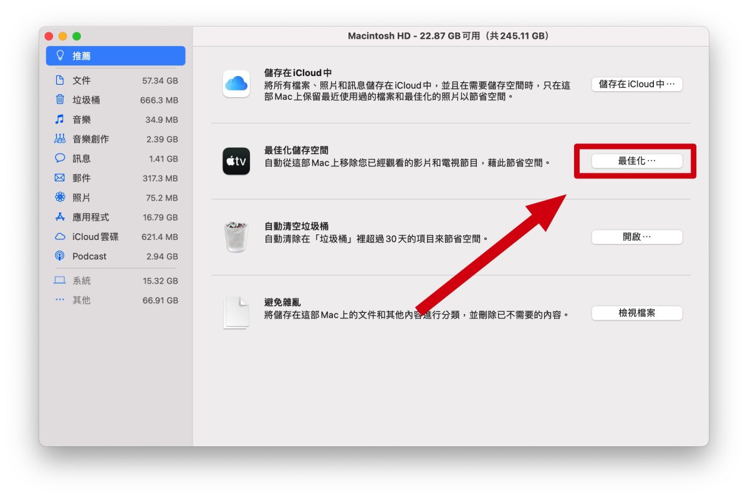Click the 666.3 MB size value

159,100
